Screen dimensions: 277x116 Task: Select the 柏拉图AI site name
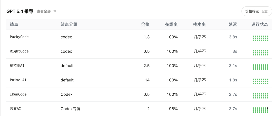point(17,66)
